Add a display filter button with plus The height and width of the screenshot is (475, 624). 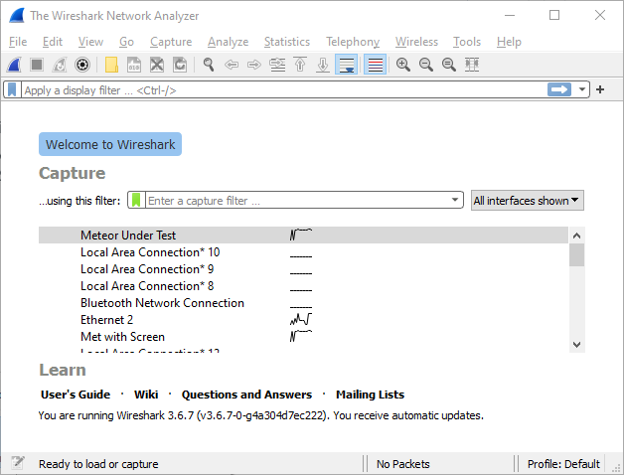click(600, 89)
